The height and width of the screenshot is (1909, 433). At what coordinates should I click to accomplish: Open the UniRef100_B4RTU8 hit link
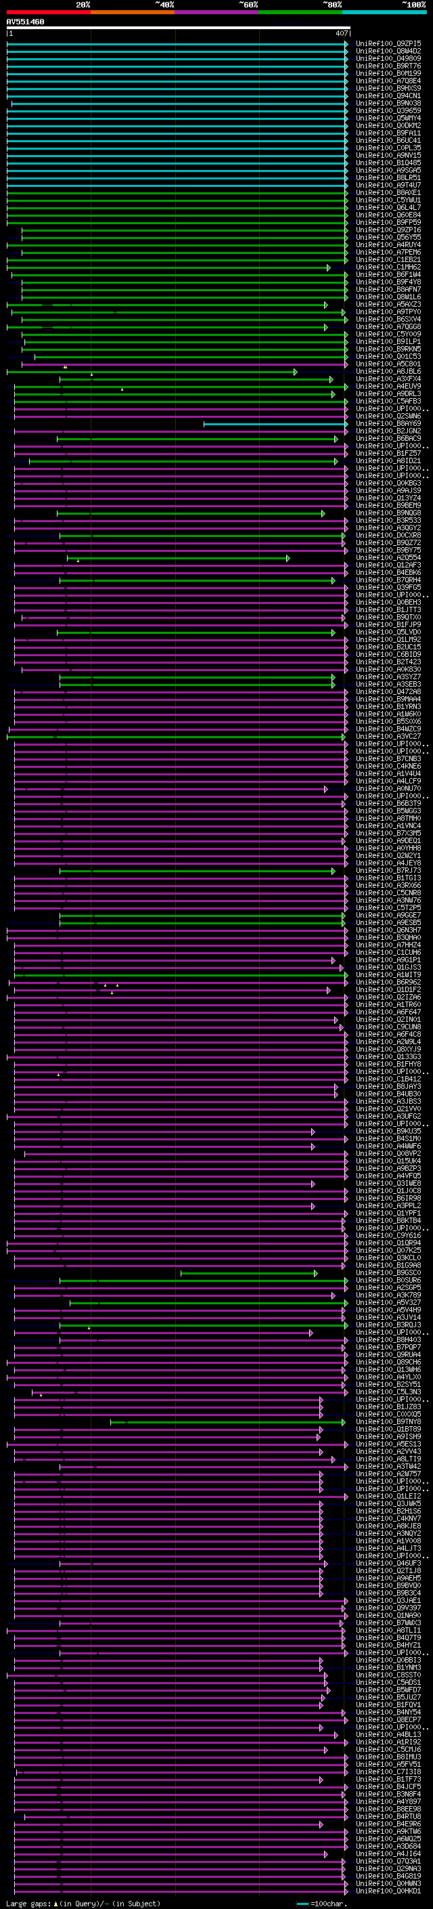(388, 1817)
